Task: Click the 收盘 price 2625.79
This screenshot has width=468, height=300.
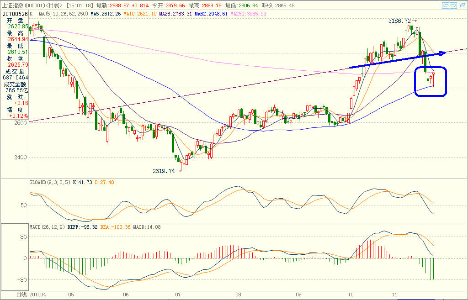Action: coord(18,65)
